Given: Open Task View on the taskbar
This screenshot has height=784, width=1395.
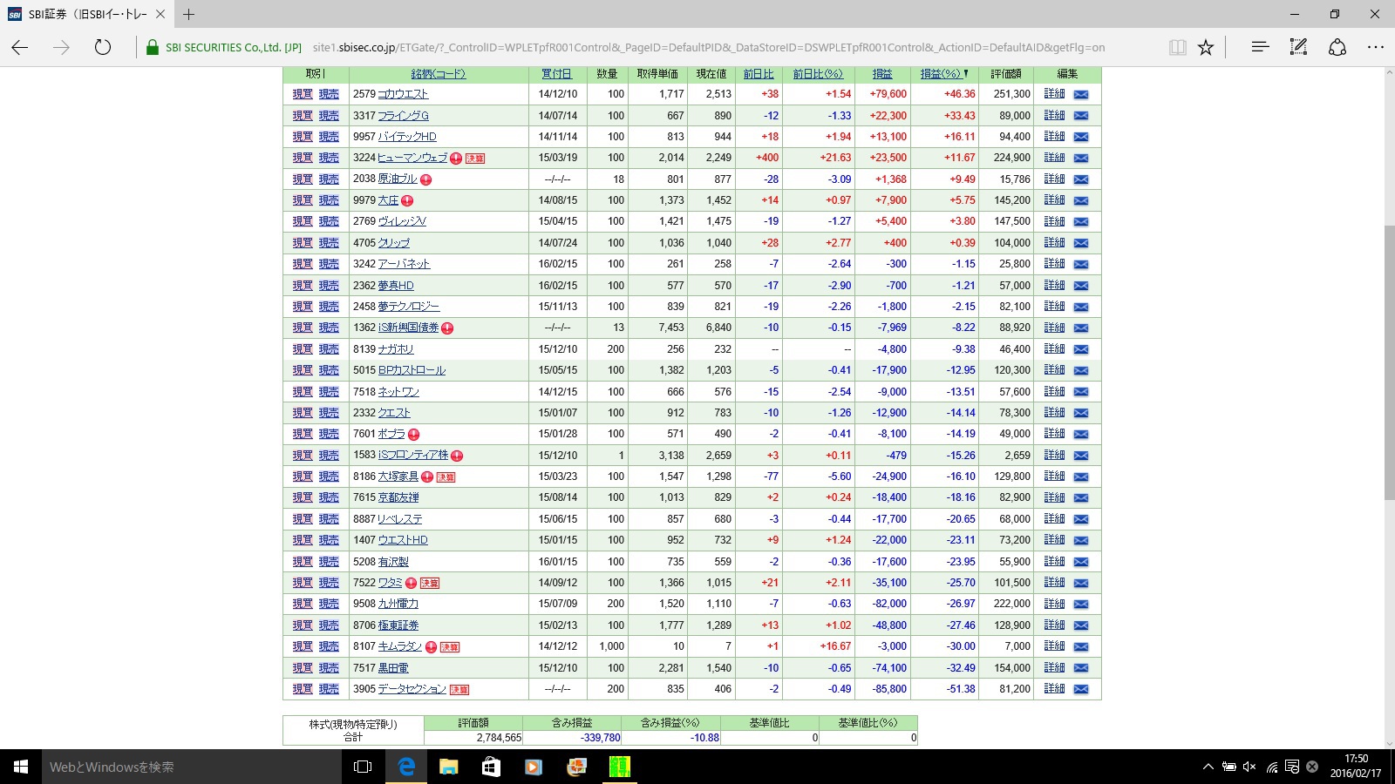Looking at the screenshot, I should pos(363,767).
